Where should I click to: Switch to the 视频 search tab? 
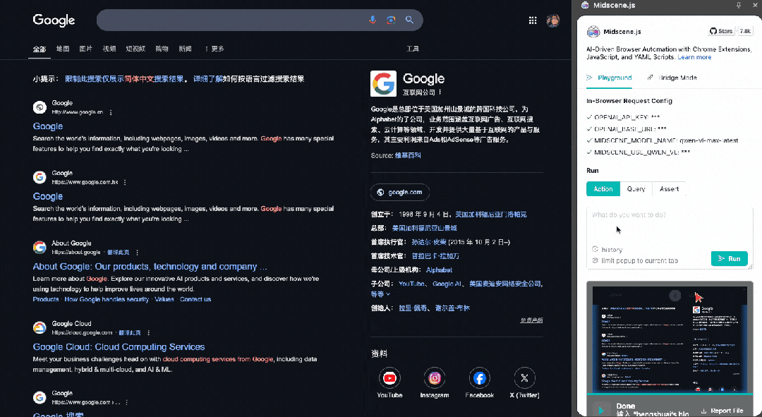[x=109, y=49]
